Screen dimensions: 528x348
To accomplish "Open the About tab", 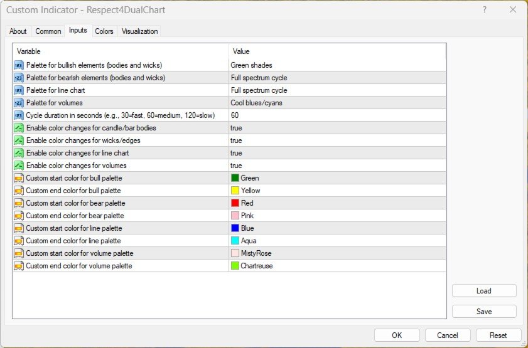I will [18, 31].
